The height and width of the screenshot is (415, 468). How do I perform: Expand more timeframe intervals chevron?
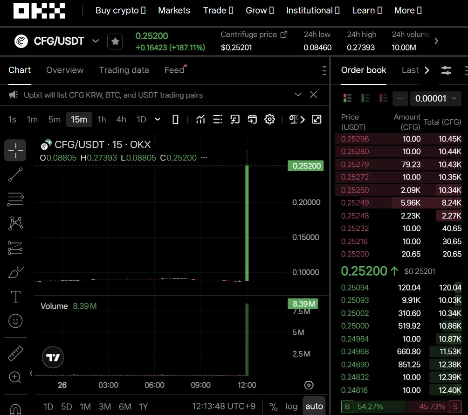pyautogui.click(x=158, y=119)
